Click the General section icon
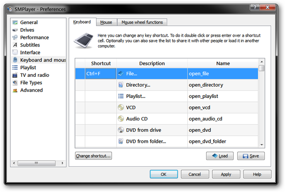The image size is (285, 192). (x=15, y=22)
